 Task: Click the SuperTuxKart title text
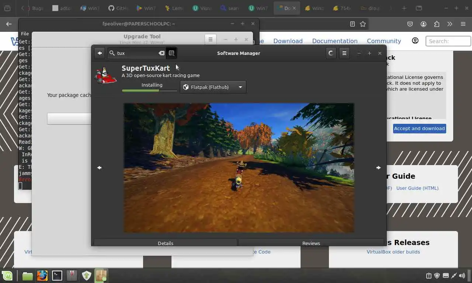pos(146,68)
